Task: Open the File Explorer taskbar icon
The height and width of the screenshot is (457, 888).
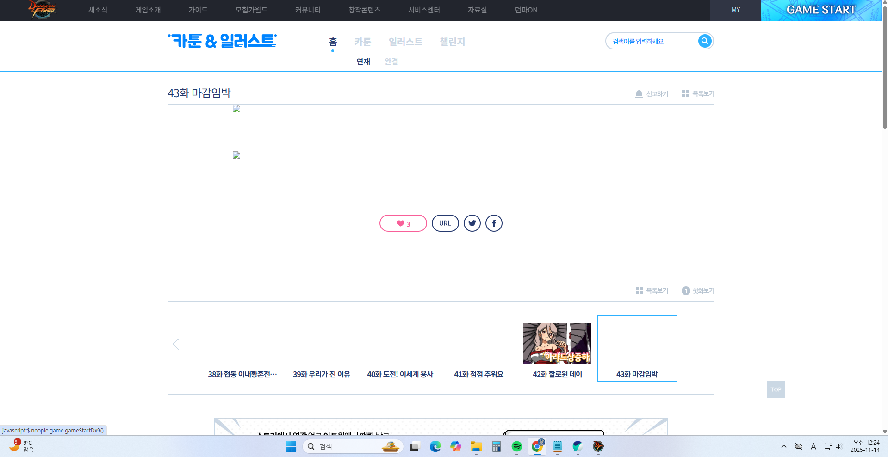Action: click(476, 446)
